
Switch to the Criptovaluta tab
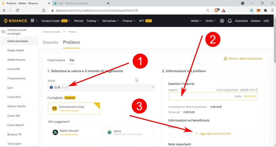tap(56, 60)
